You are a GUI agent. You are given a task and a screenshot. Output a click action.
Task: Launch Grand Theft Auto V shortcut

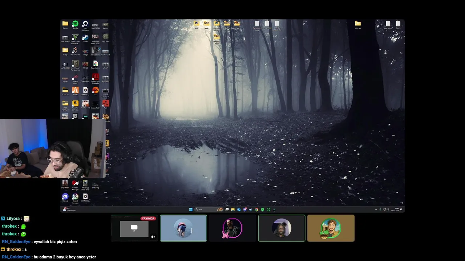click(x=75, y=39)
